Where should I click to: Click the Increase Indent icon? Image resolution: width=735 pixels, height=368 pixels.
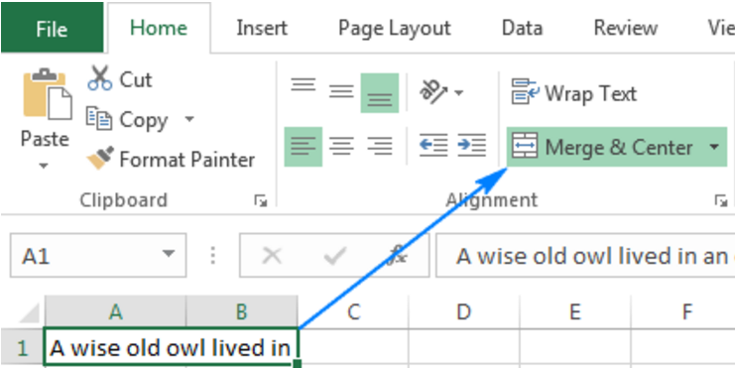tap(471, 146)
